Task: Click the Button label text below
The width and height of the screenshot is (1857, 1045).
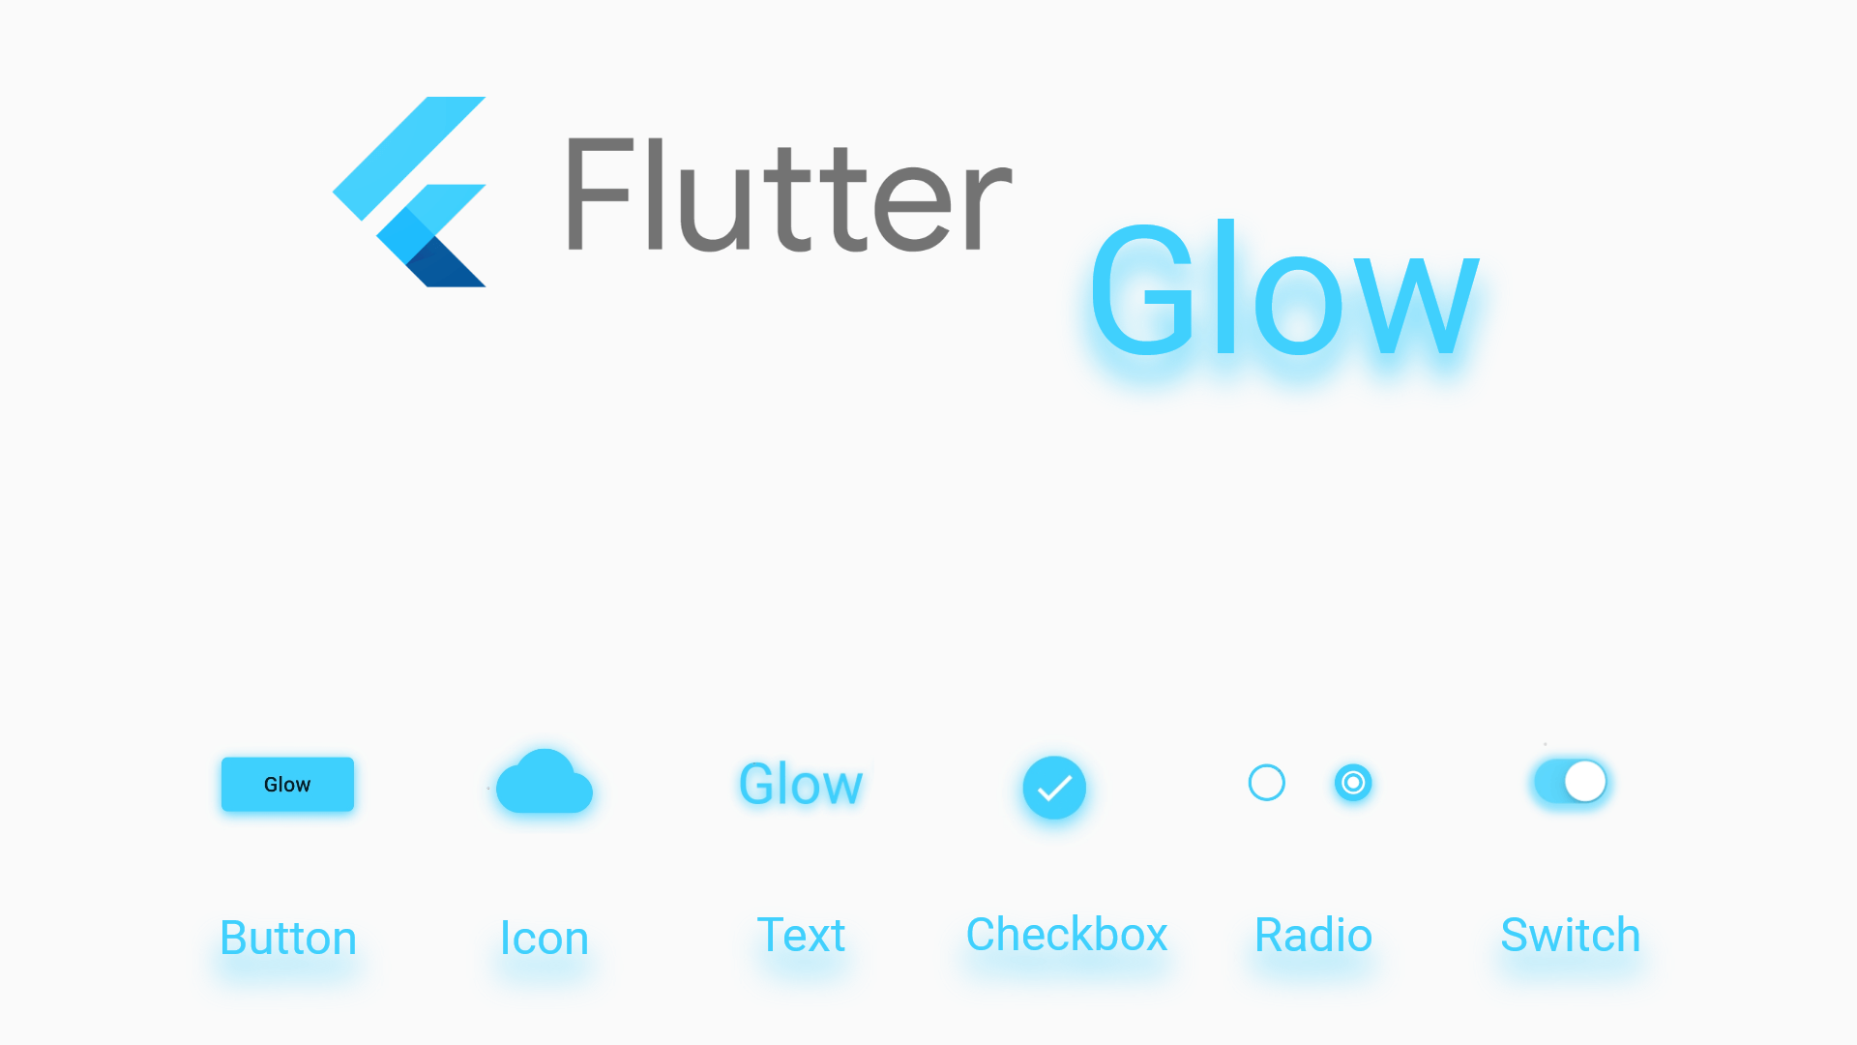Action: click(x=287, y=936)
